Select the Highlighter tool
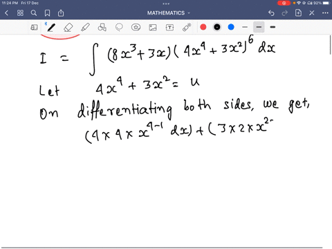The image size is (332, 249). click(x=85, y=28)
